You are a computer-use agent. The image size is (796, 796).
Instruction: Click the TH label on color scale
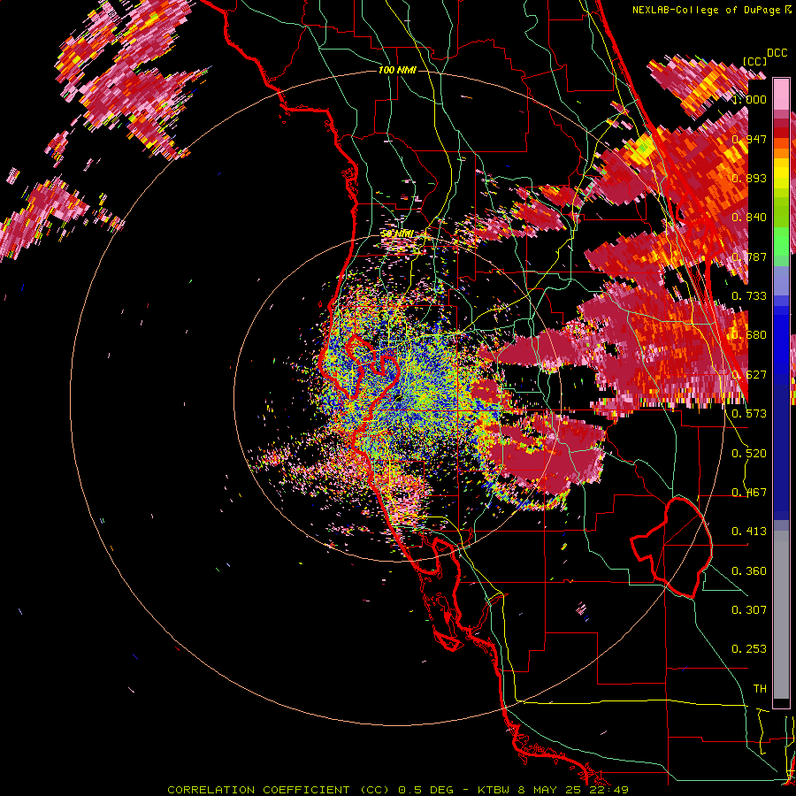[x=760, y=689]
